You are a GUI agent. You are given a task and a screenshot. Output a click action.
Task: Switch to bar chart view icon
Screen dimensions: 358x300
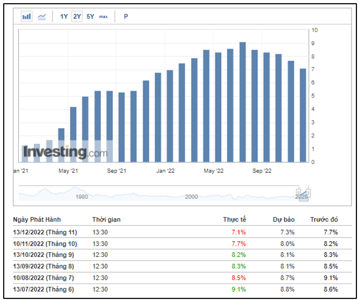(x=27, y=17)
